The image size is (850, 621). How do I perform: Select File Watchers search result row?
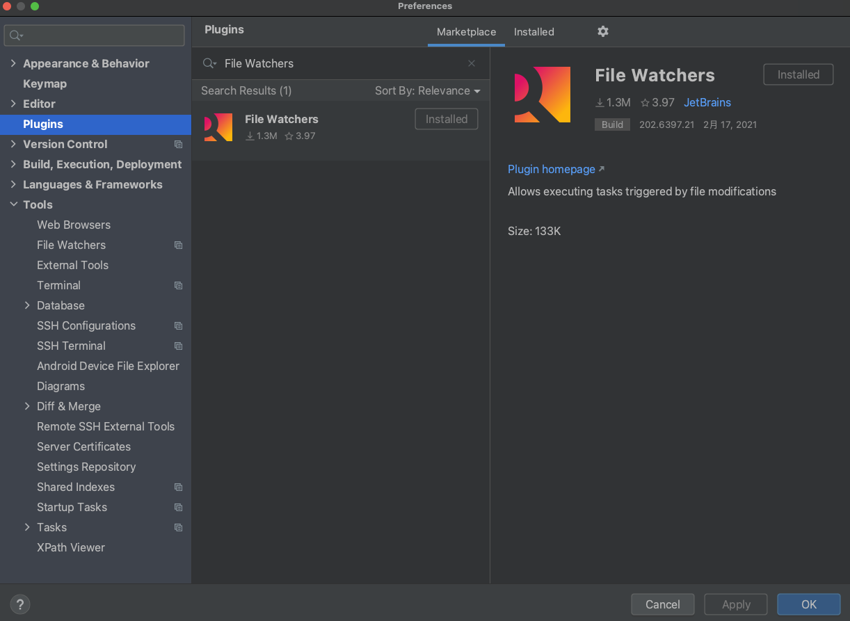pyautogui.click(x=341, y=131)
